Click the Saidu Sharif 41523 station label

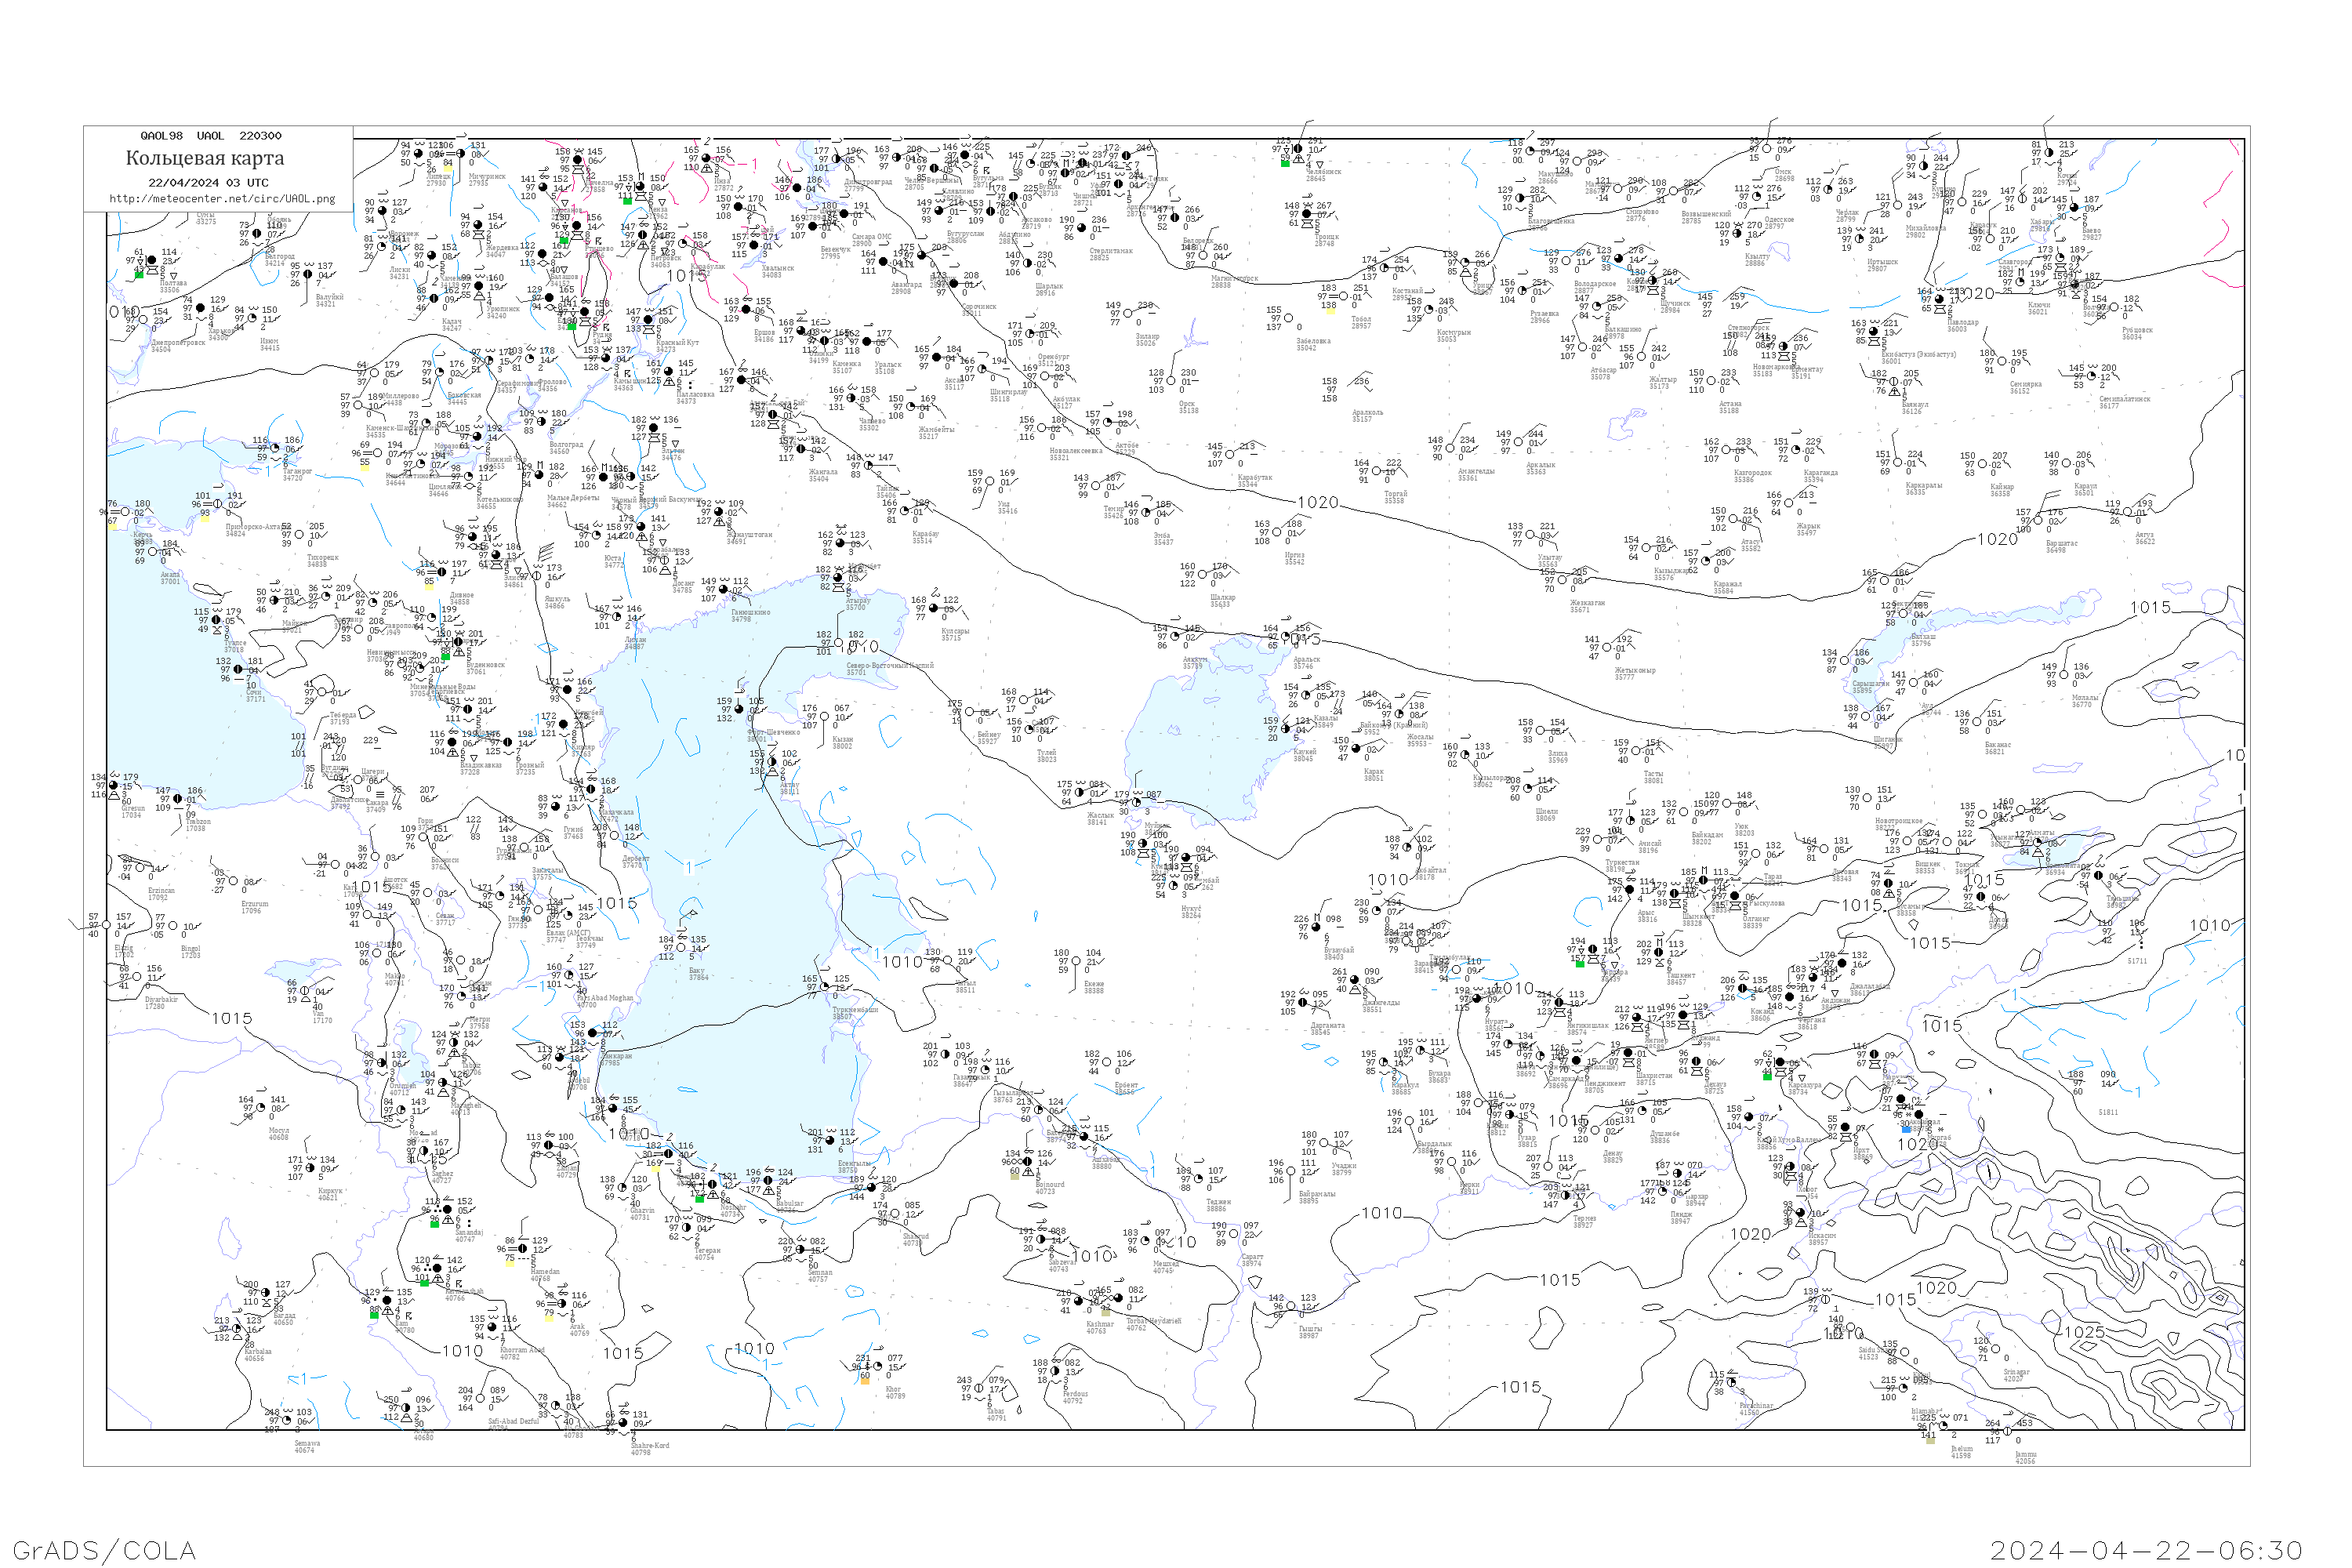(x=1868, y=1353)
